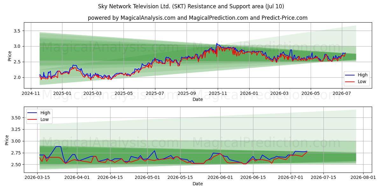Click the '2026-05-01' label on bottom chart
Viewport: 382px width, 191px height.
click(148, 178)
